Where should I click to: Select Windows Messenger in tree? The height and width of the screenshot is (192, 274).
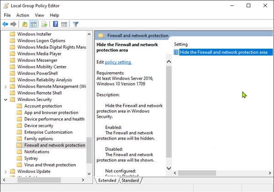(x=37, y=60)
